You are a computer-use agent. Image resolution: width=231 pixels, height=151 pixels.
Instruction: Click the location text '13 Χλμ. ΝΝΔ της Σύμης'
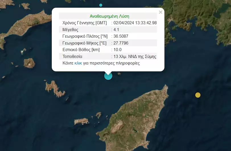[x=135, y=57]
